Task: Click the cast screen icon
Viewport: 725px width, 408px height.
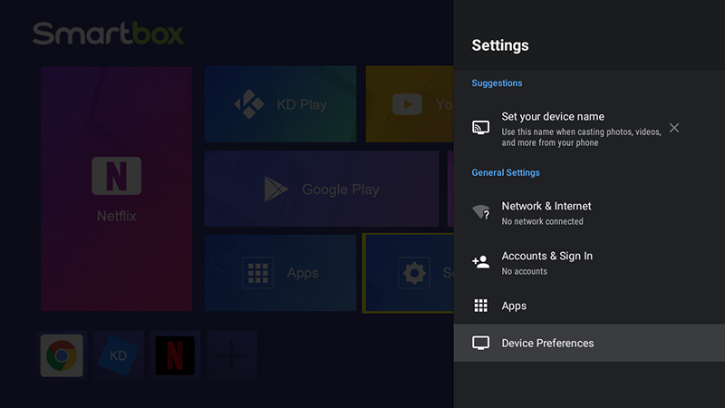Action: click(x=481, y=127)
